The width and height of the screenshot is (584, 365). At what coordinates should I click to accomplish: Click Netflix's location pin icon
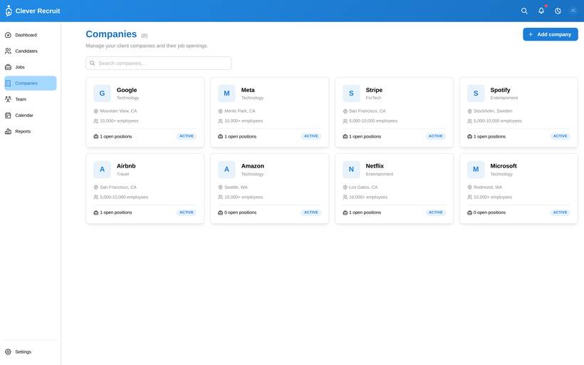(x=345, y=187)
